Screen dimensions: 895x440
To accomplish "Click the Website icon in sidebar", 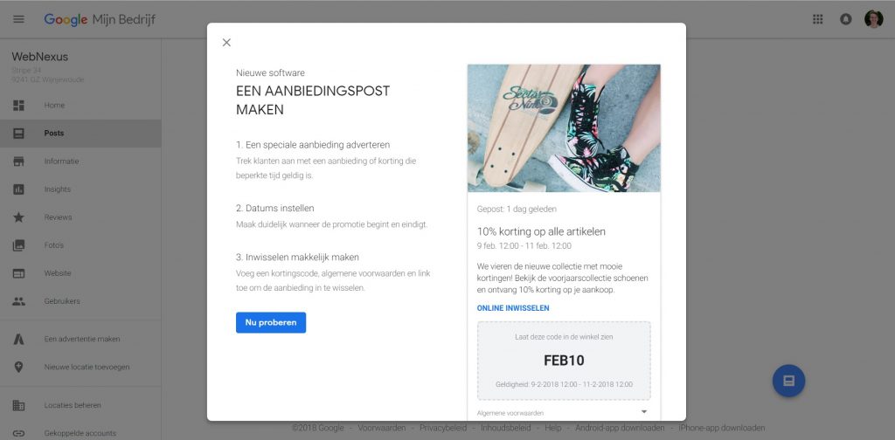I will (x=19, y=273).
